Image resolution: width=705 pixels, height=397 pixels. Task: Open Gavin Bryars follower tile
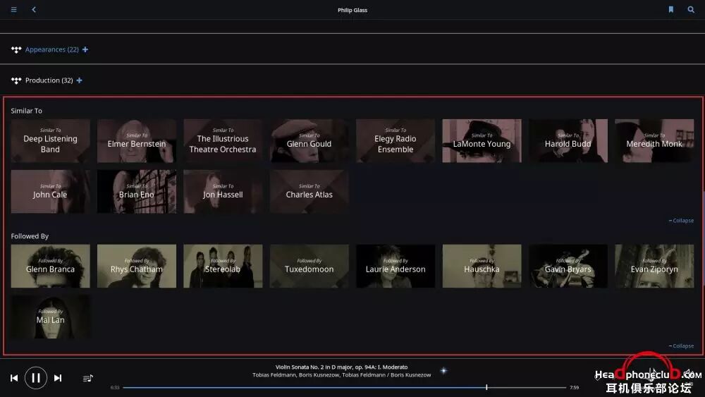pyautogui.click(x=568, y=266)
